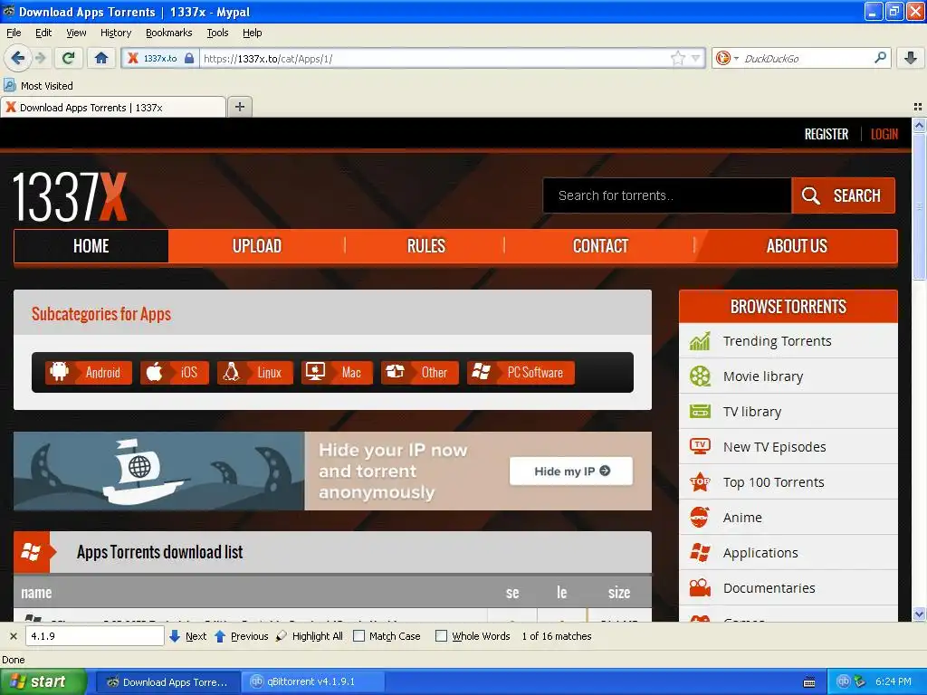Image resolution: width=927 pixels, height=695 pixels.
Task: Switch to qBittorrent v4.1.9.1 taskbar window
Action: coord(311,681)
